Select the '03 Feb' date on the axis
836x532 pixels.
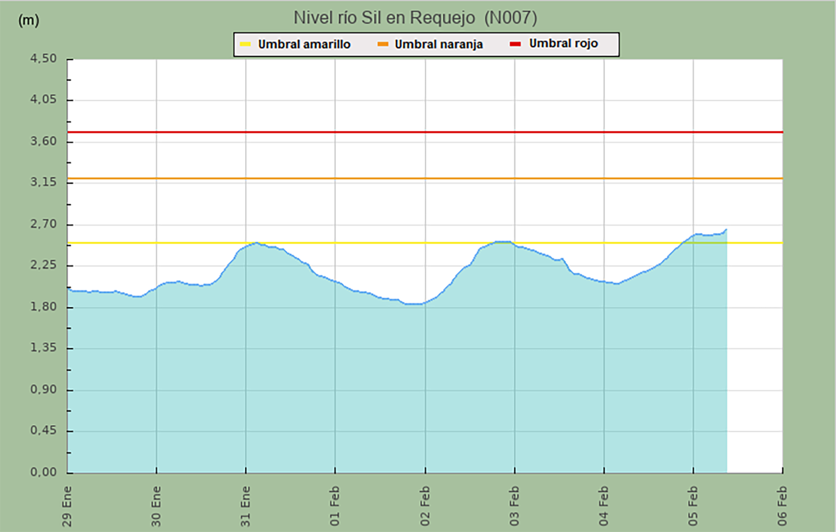coord(514,506)
